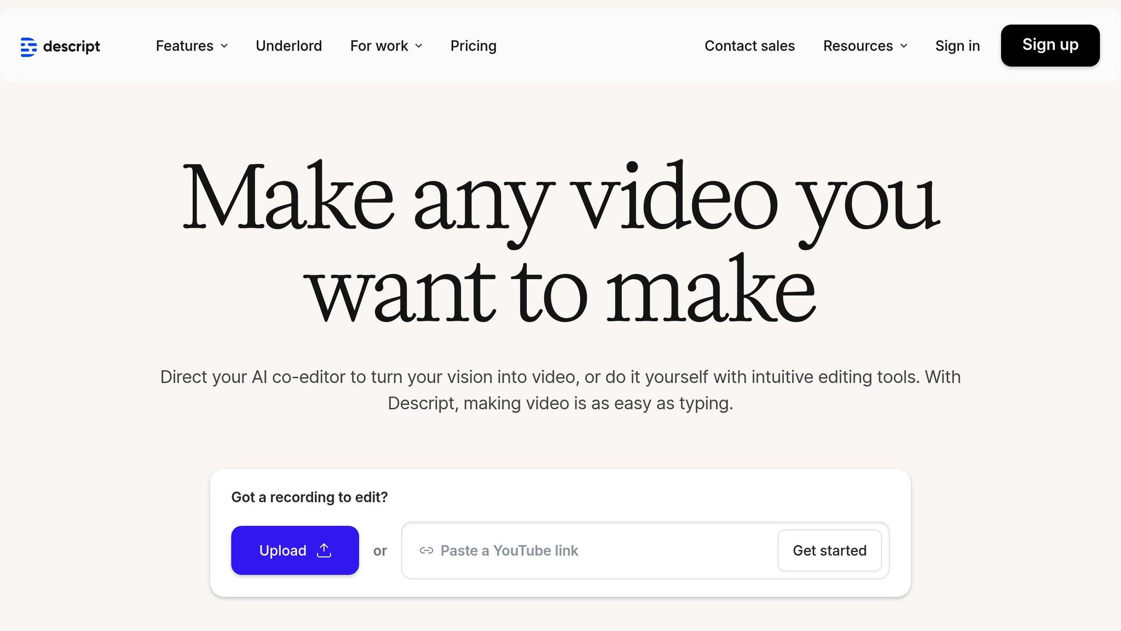Click the chain link icon in the input
The height and width of the screenshot is (631, 1121).
coord(426,550)
